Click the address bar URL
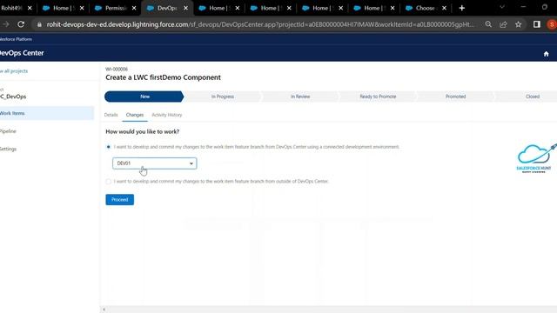Screen dimensions: 557x313 [260, 24]
